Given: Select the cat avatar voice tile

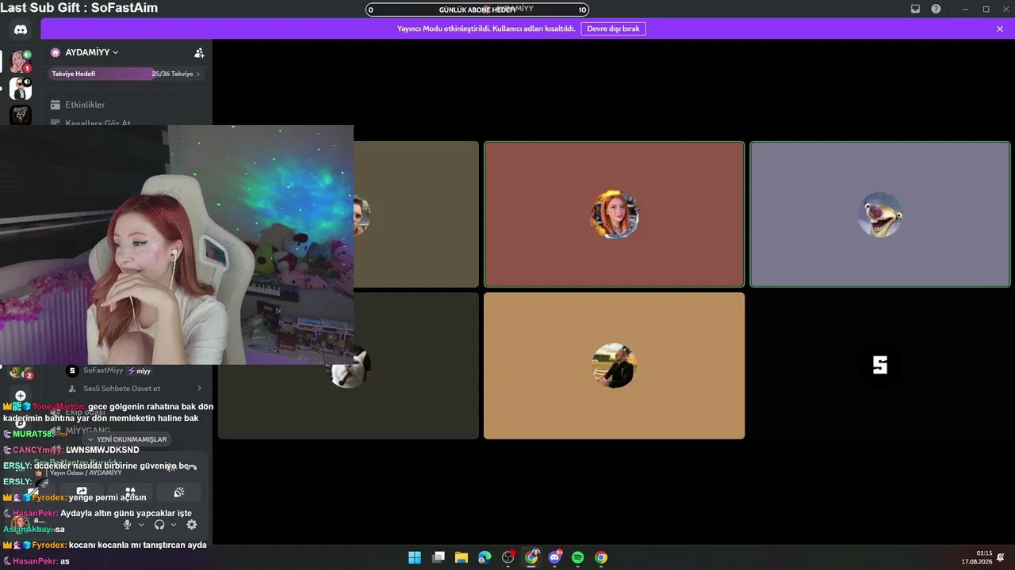Looking at the screenshot, I should click(x=348, y=366).
